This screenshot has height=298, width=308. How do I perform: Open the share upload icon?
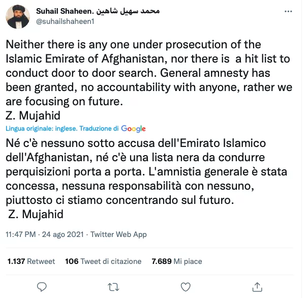tap(257, 286)
